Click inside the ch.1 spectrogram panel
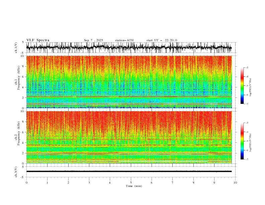Viewport: 265px width, 205px height. [x=129, y=82]
